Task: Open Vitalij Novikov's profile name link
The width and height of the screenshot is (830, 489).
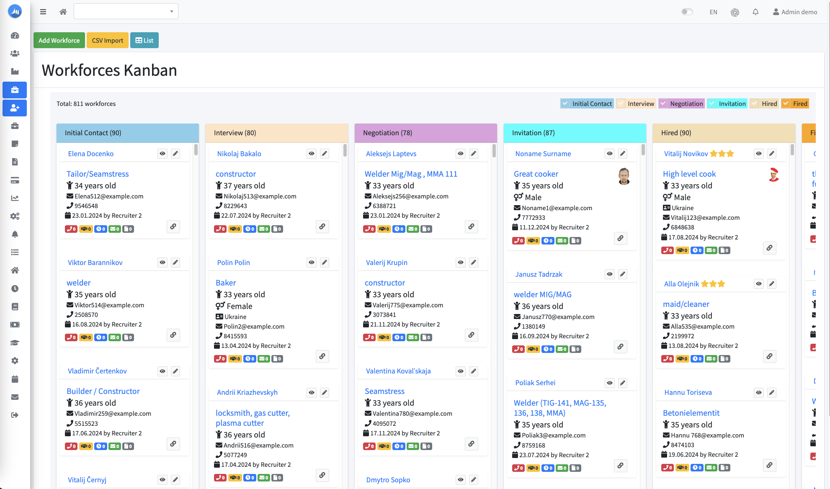Action: 686,154
